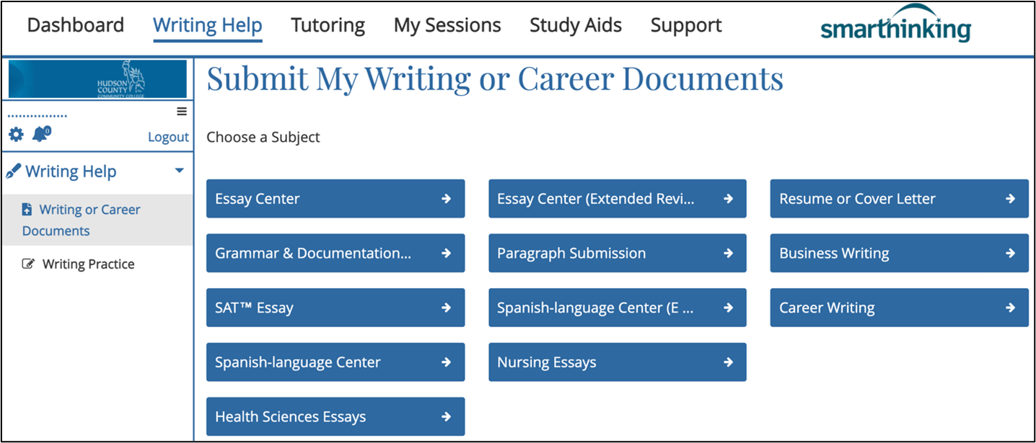Image resolution: width=1036 pixels, height=443 pixels.
Task: Go to the Dashboard tab
Action: (76, 25)
